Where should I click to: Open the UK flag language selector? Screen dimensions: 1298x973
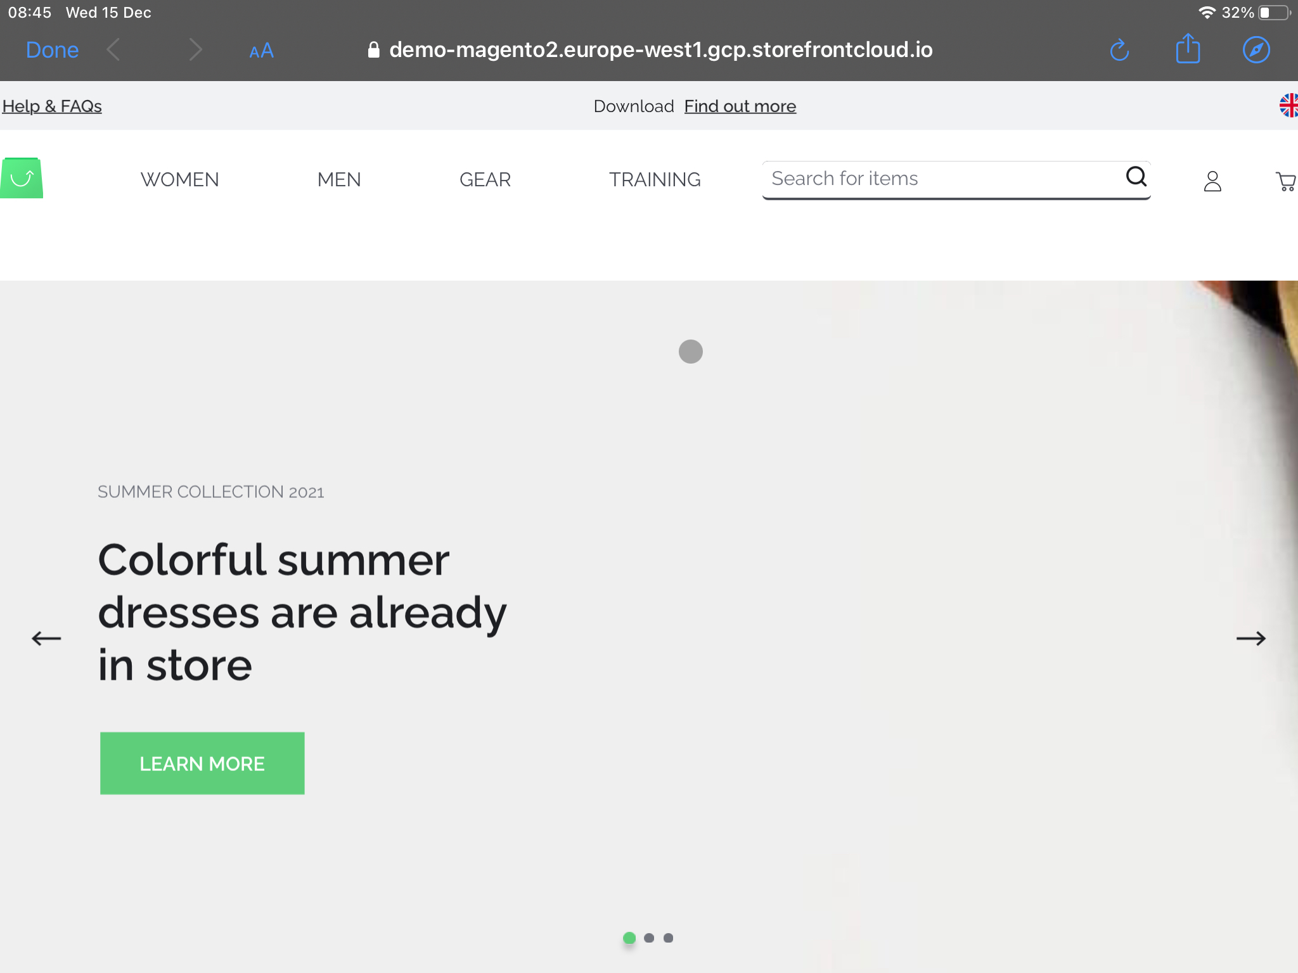point(1288,106)
